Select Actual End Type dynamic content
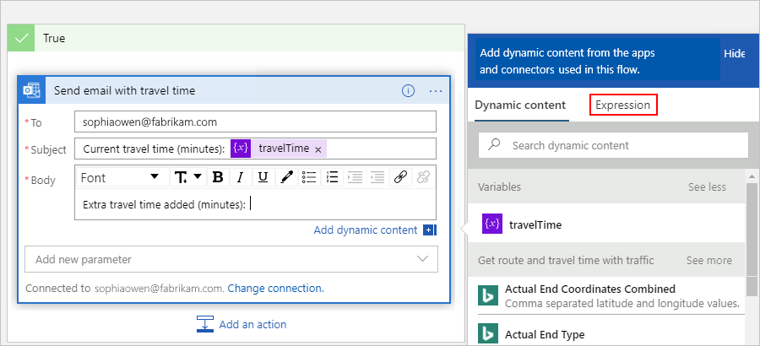 (x=606, y=332)
